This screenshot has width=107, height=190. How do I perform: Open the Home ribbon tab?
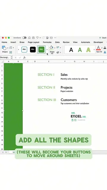coord(4,42)
